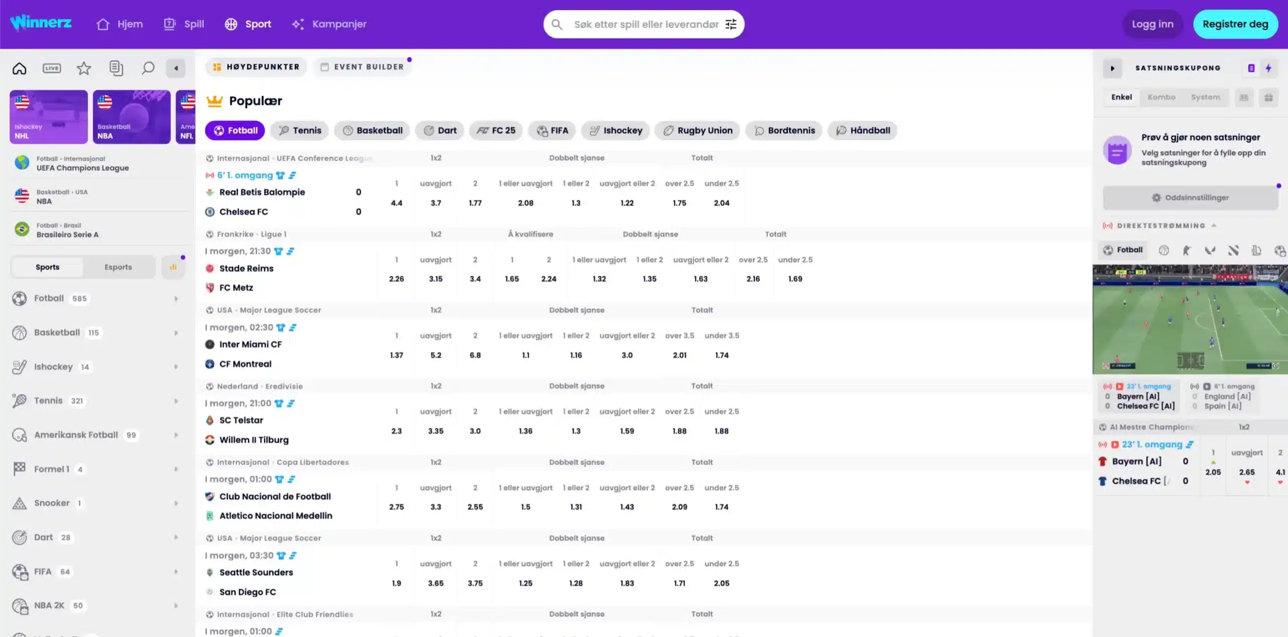
Task: Open the bet history documents icon
Action: (116, 68)
